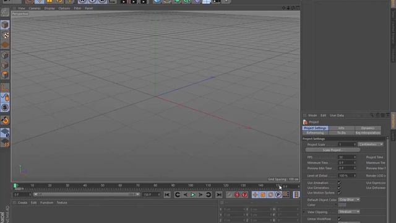Open the viewport Options menu

click(x=64, y=8)
